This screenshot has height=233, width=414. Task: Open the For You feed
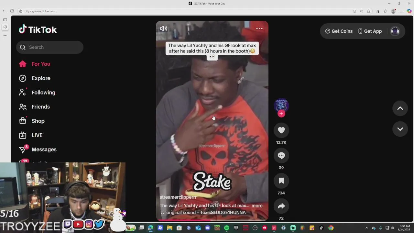click(35, 64)
